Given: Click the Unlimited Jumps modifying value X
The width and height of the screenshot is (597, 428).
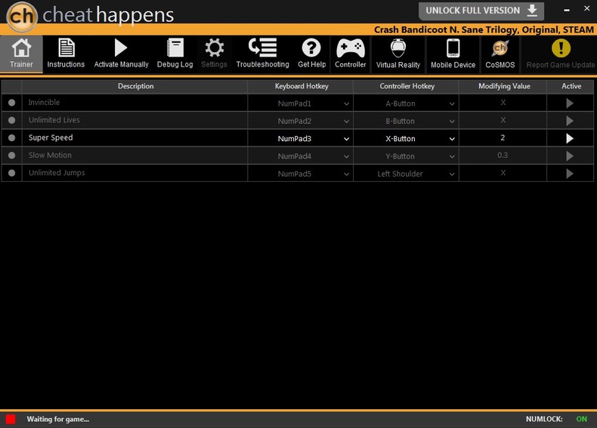Looking at the screenshot, I should tap(503, 173).
